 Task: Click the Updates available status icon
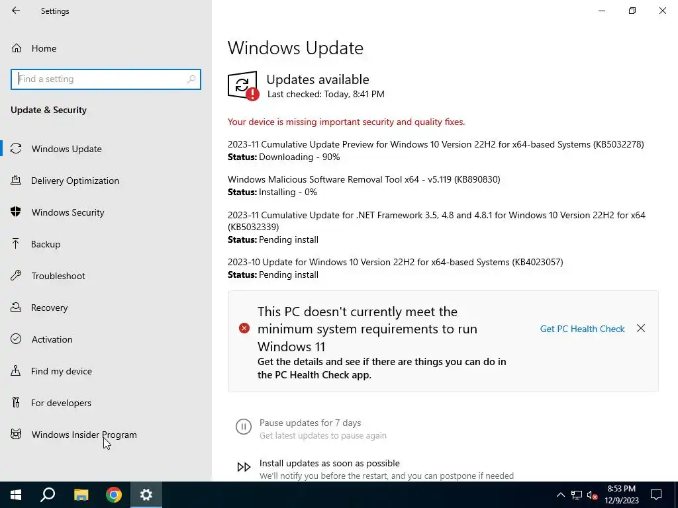(243, 85)
